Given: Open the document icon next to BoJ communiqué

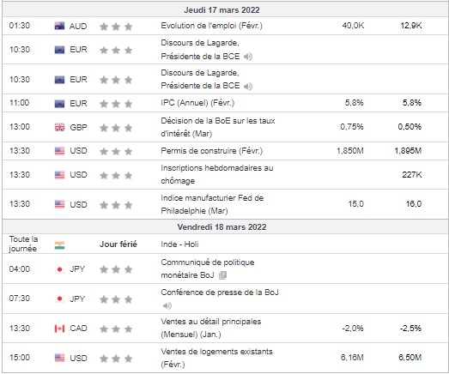Looking at the screenshot, I should tap(222, 275).
